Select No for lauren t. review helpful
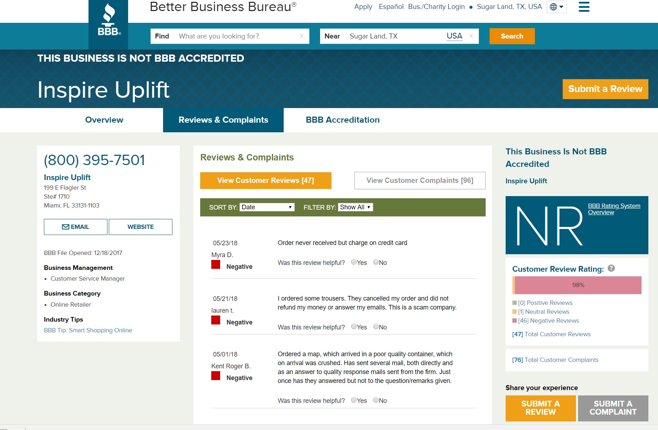Image resolution: width=658 pixels, height=430 pixels. pos(376,327)
